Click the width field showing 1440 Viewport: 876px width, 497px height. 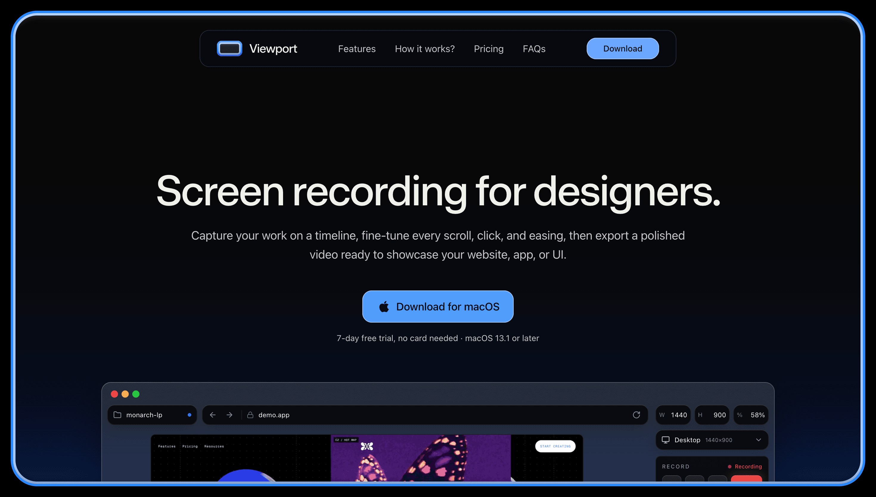[x=673, y=415]
